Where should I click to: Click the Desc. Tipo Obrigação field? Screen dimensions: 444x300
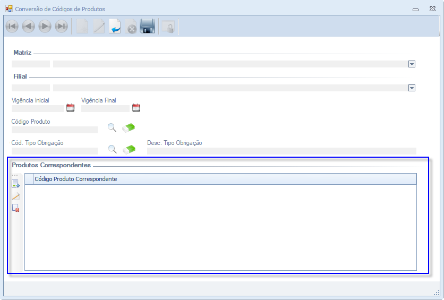point(281,151)
